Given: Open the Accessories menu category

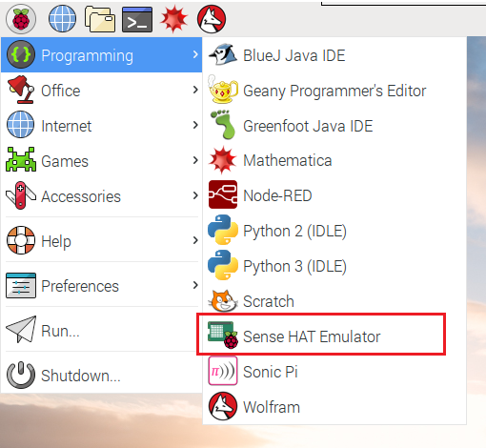Looking at the screenshot, I should tap(102, 196).
